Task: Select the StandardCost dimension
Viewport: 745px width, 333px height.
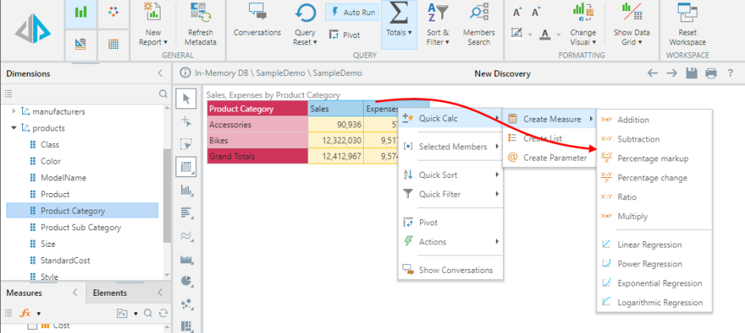Action: tap(65, 260)
